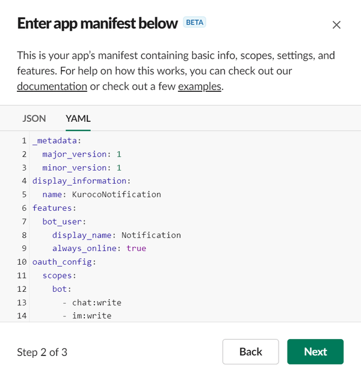Click the minor_version: 1 line
The width and height of the screenshot is (361, 377).
click(82, 167)
